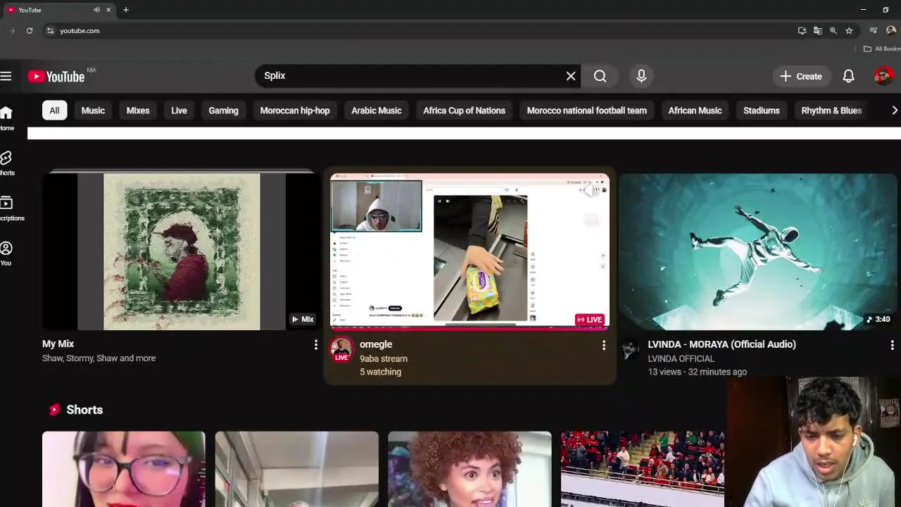The image size is (901, 507).
Task: Click the YouTube logo
Action: click(56, 76)
